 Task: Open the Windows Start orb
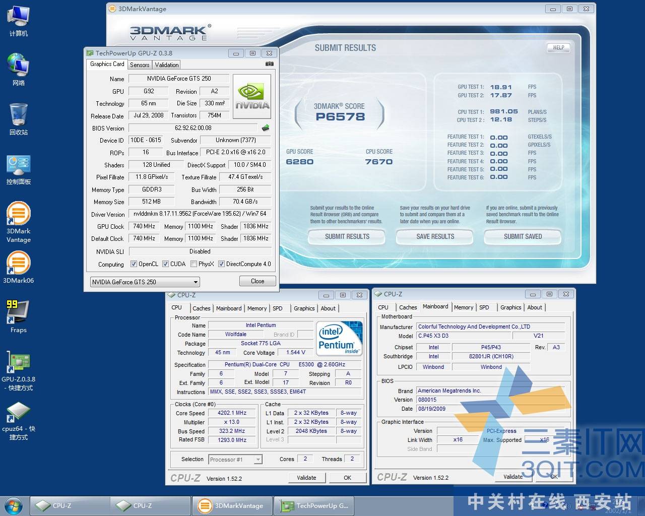[13, 505]
